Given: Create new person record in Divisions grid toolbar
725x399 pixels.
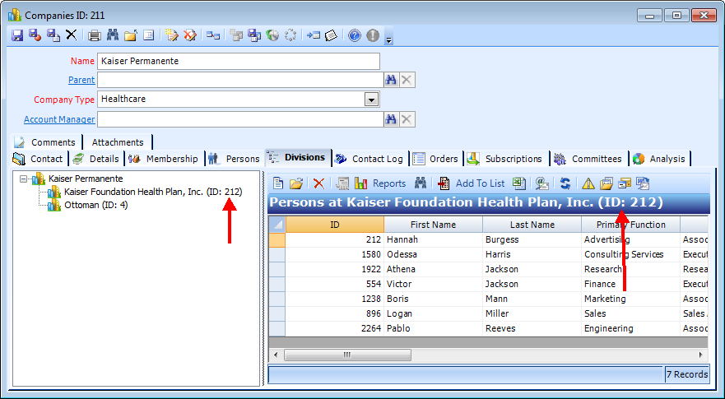Looking at the screenshot, I should pyautogui.click(x=278, y=183).
